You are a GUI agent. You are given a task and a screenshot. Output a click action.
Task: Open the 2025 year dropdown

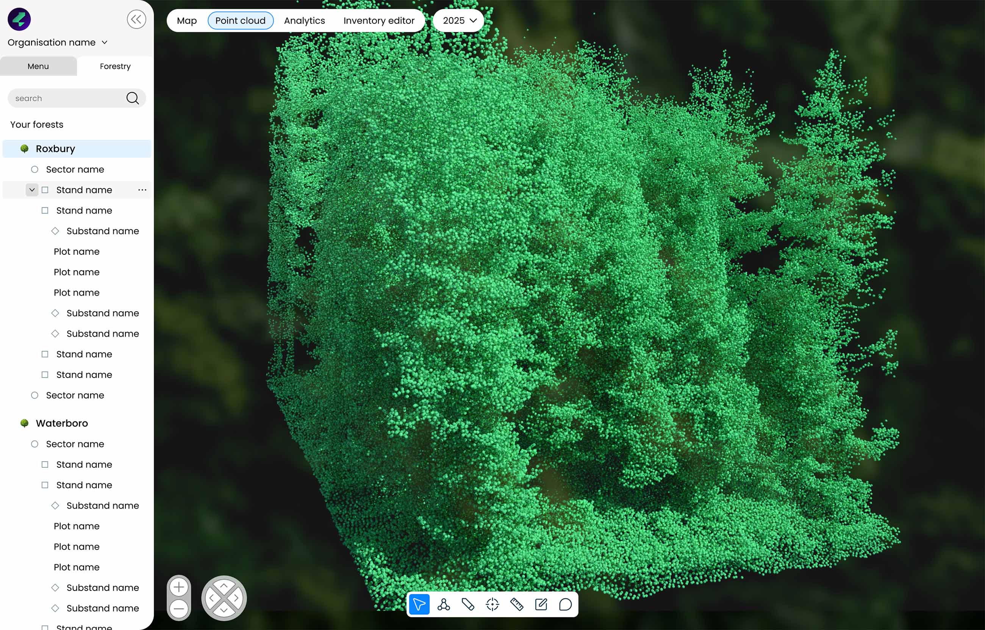pyautogui.click(x=459, y=20)
